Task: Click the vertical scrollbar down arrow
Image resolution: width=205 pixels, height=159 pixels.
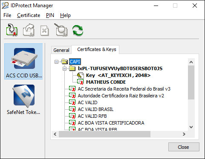Action: pyautogui.click(x=191, y=127)
